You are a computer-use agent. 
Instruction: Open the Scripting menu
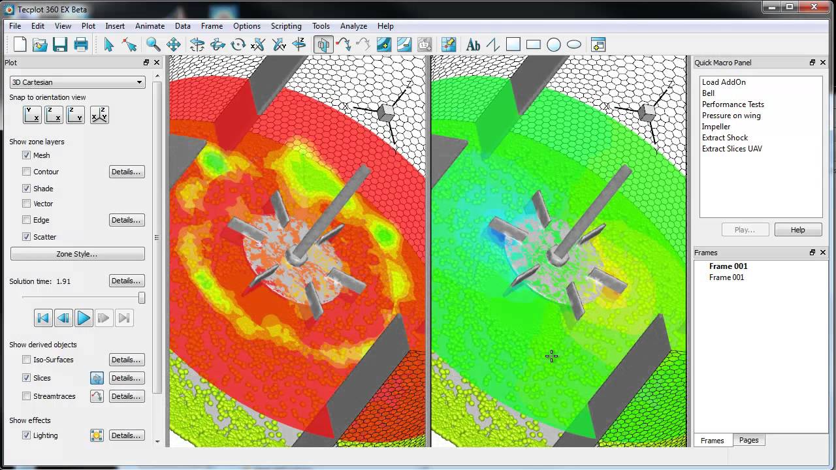point(286,26)
